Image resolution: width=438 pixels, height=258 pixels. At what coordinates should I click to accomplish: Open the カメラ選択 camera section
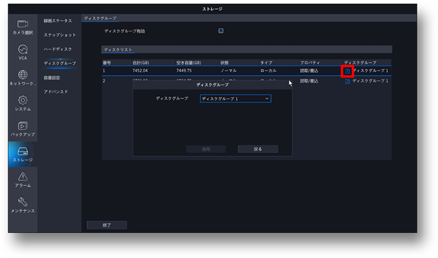[23, 26]
